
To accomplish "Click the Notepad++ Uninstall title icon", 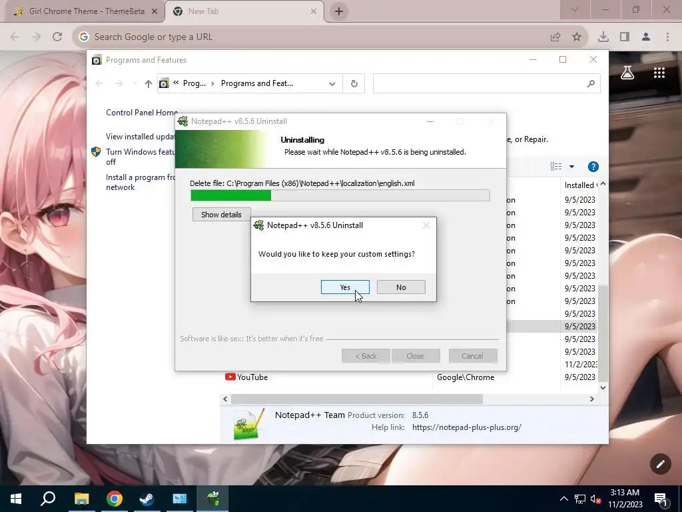I will 183,121.
